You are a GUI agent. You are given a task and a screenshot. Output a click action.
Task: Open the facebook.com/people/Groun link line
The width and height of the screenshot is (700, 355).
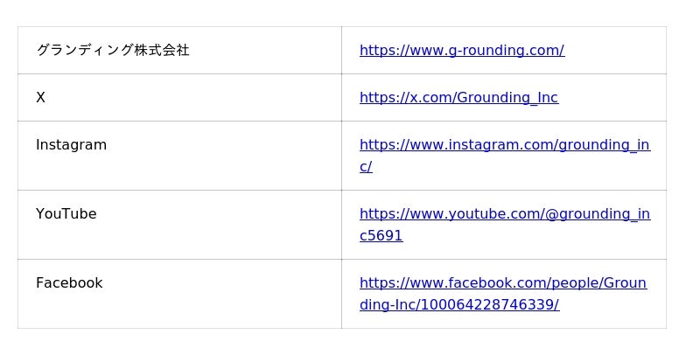pyautogui.click(x=502, y=283)
